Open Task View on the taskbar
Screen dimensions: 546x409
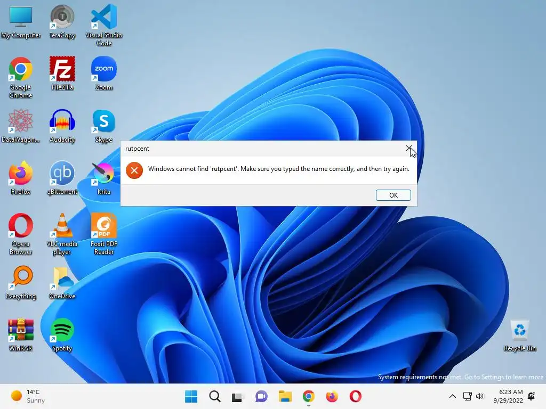pyautogui.click(x=237, y=396)
